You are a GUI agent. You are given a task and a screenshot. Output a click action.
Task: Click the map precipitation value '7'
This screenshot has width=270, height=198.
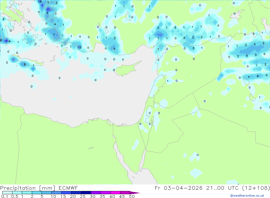click(54, 35)
